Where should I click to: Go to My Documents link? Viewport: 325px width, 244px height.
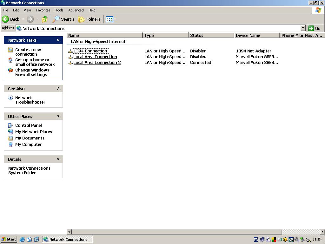[30, 138]
